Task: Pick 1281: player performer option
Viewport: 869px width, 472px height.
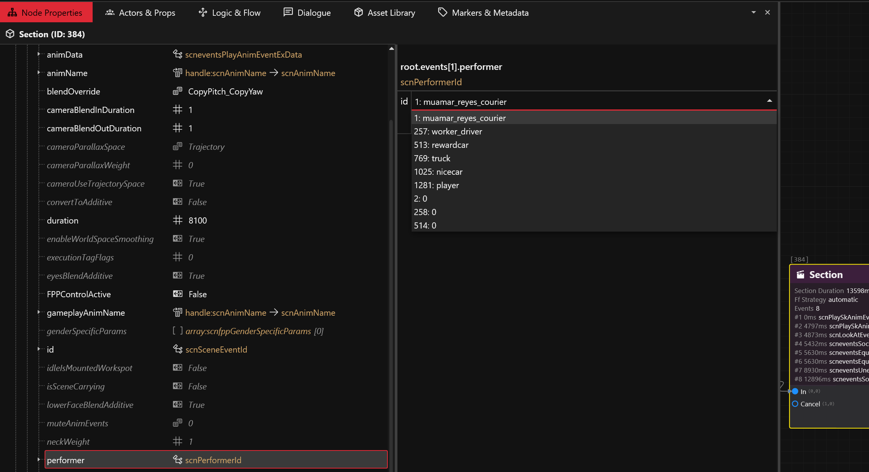Action: click(436, 185)
